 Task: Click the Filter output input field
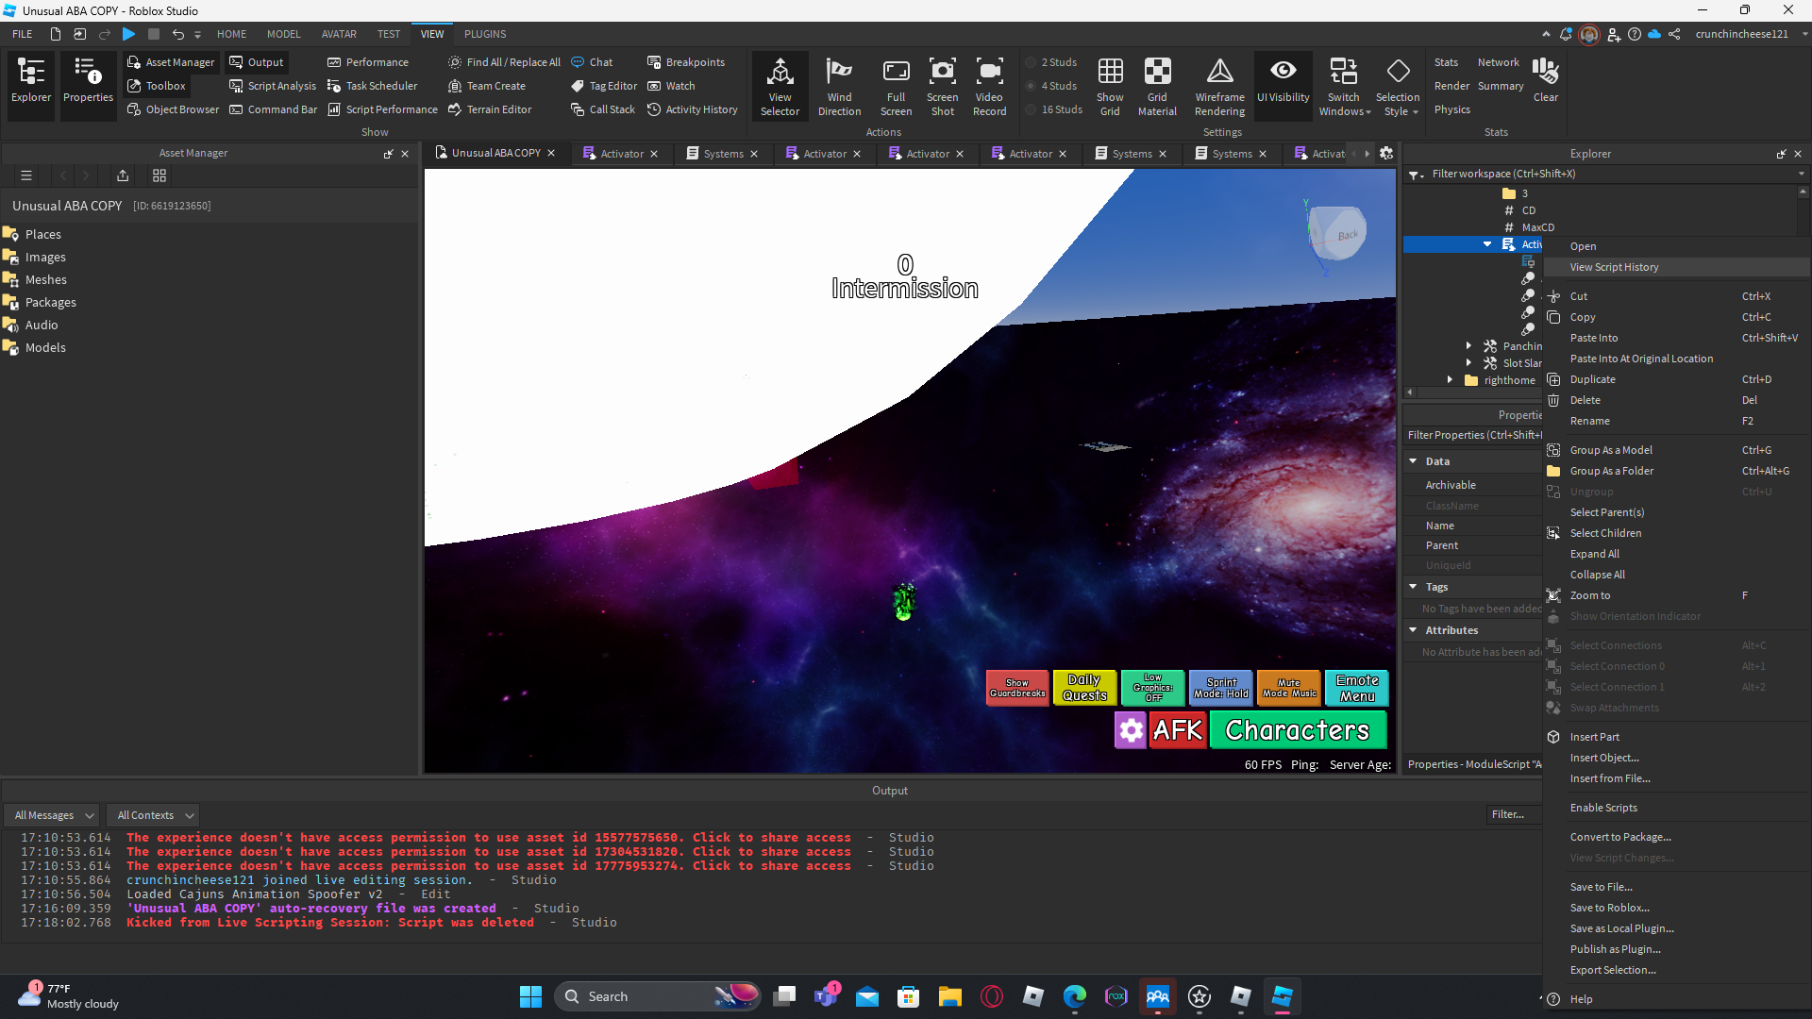(1514, 815)
